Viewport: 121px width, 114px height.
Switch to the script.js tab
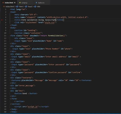click(x=24, y=3)
